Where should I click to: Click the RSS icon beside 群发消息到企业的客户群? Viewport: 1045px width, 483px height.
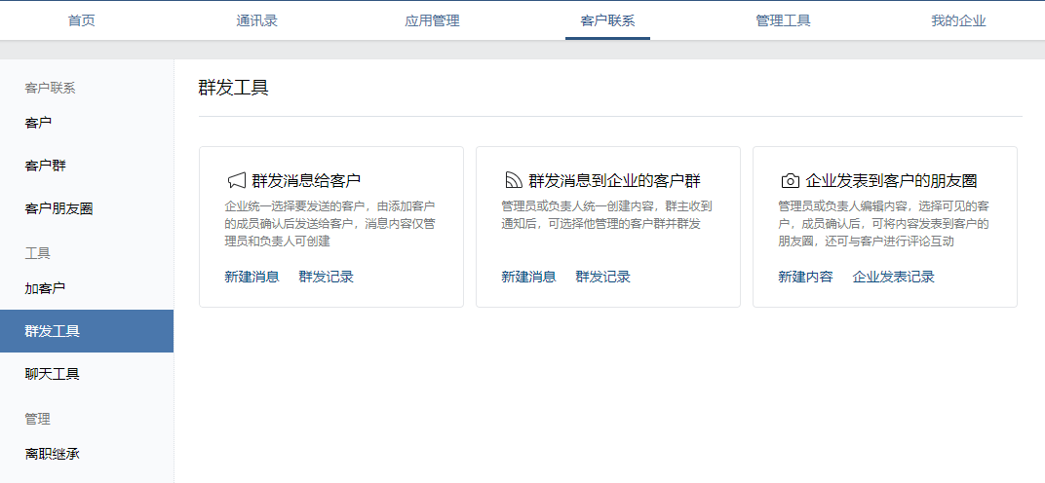point(513,180)
